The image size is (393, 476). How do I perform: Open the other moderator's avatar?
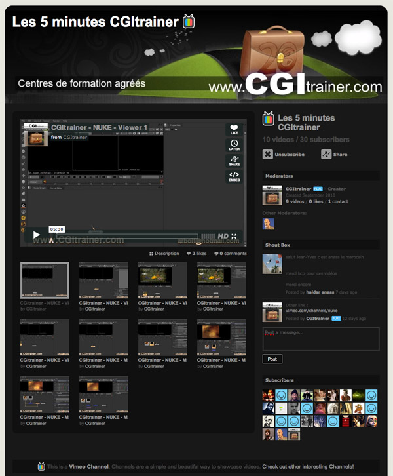coord(269,224)
